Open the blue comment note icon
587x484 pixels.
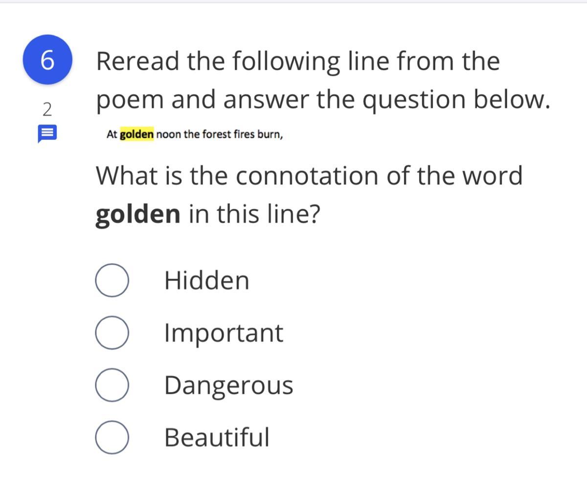pos(47,134)
